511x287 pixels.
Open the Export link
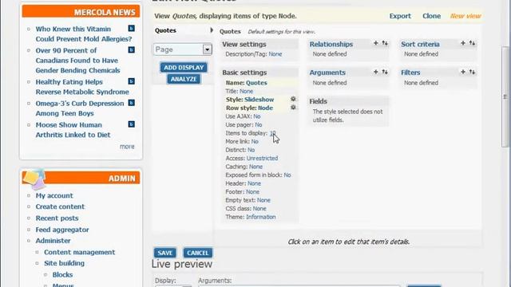(x=400, y=16)
